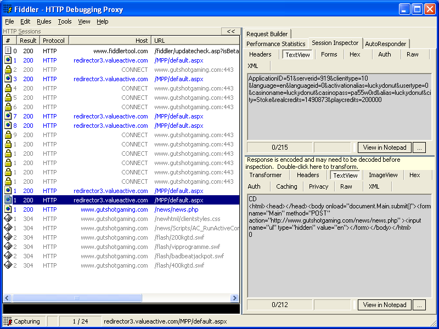Click the globe icon of session 1
Screen dimensions: 439x329
click(x=8, y=60)
